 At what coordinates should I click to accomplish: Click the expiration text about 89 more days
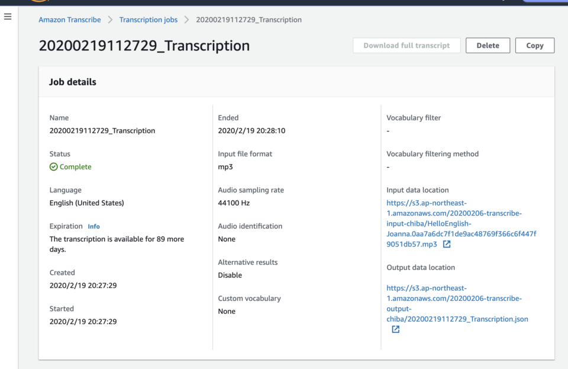(x=117, y=244)
